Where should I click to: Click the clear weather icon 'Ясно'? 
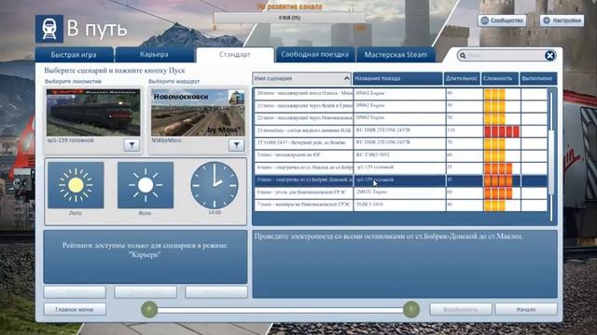(x=146, y=185)
